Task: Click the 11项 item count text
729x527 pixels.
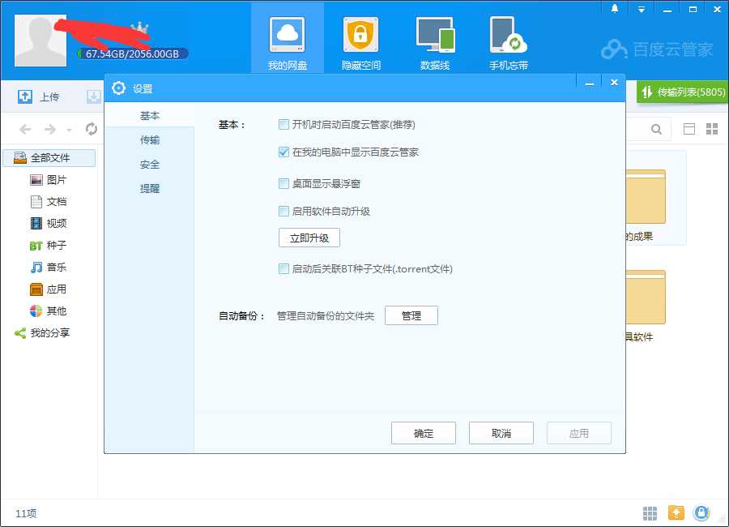Action: point(26,513)
